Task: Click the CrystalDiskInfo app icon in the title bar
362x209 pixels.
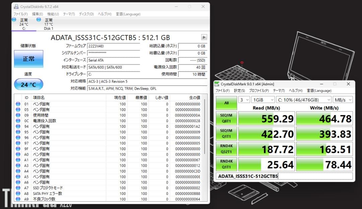Action: pos(16,6)
